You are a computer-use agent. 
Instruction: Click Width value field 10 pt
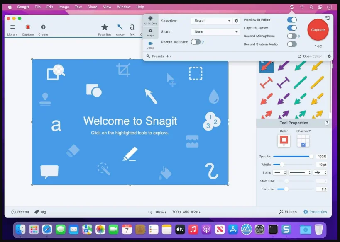point(321,165)
